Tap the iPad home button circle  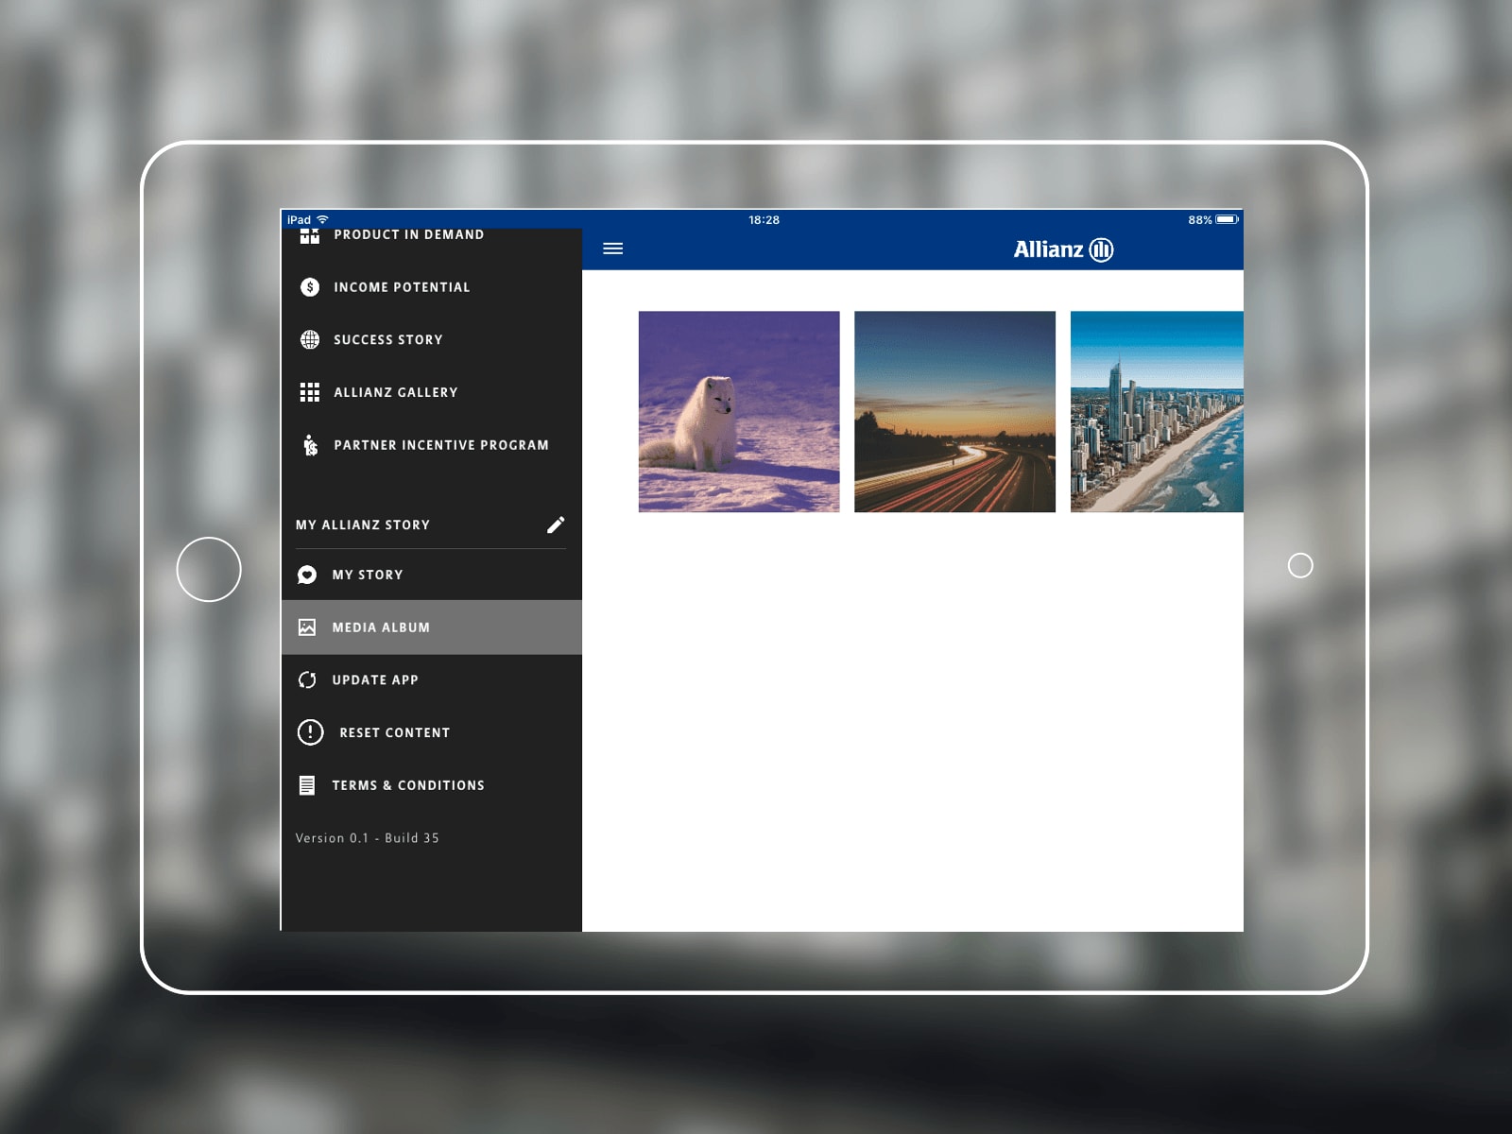click(x=209, y=569)
